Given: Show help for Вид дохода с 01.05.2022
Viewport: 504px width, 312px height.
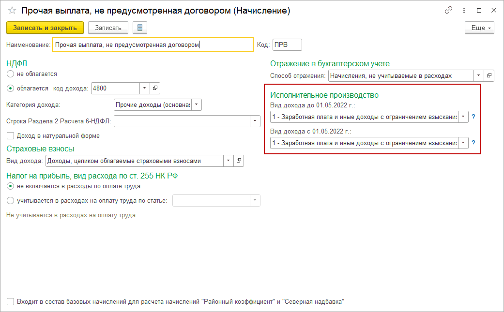Looking at the screenshot, I should (473, 143).
